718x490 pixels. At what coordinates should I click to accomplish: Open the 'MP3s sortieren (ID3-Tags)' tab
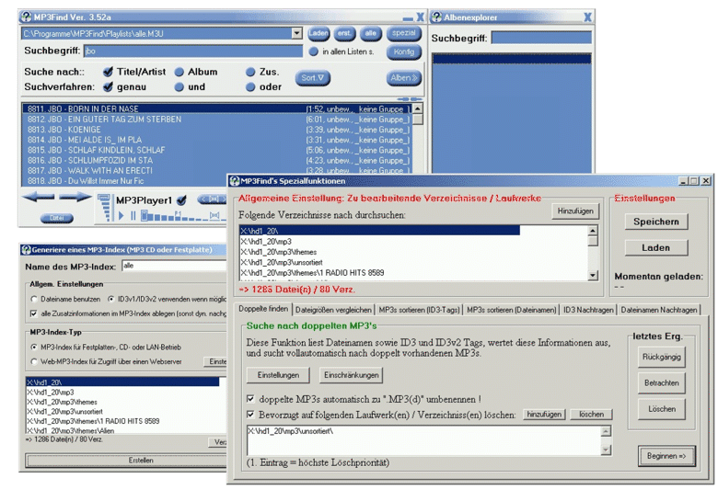click(419, 310)
